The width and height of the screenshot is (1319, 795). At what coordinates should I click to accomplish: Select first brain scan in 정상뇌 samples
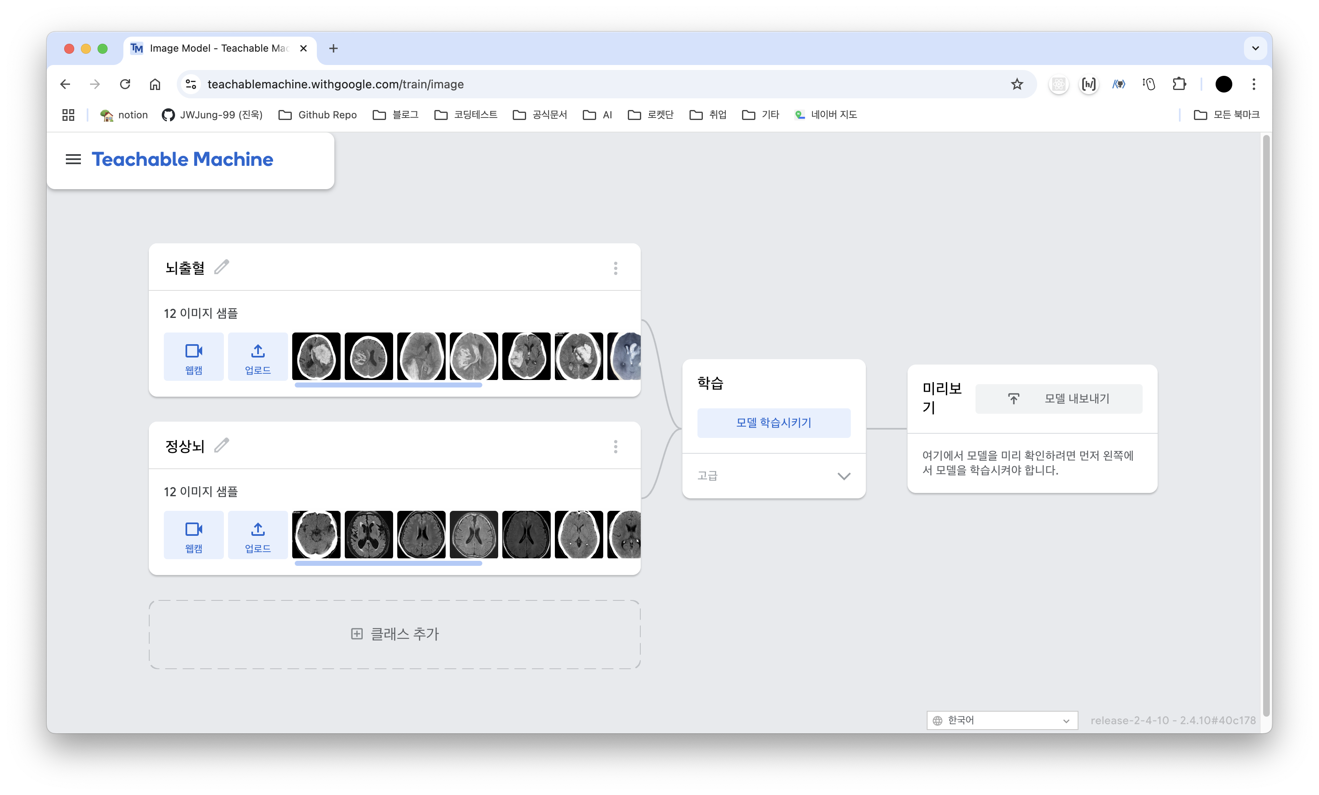[316, 535]
